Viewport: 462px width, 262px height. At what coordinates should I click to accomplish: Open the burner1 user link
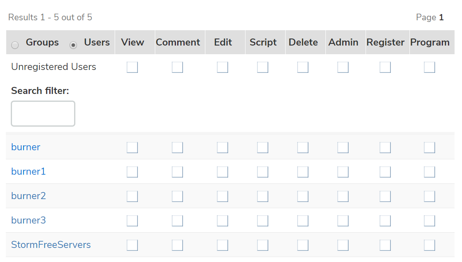tap(29, 171)
